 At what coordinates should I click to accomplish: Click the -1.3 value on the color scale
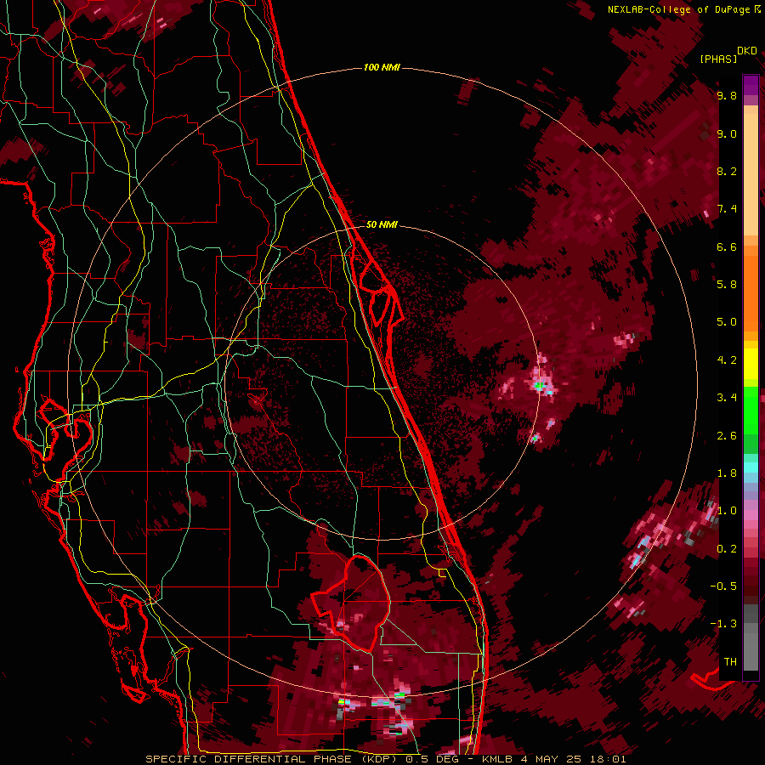(723, 624)
